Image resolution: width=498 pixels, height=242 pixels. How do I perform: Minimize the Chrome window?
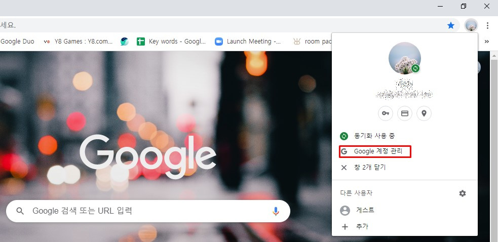(x=440, y=7)
